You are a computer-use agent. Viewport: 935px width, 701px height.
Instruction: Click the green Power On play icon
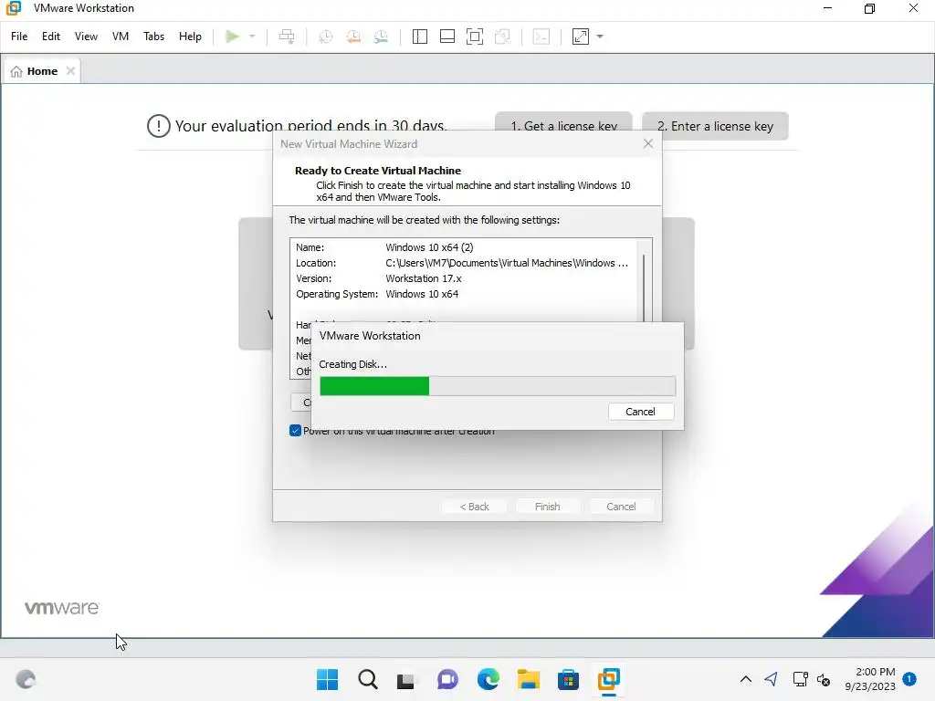pyautogui.click(x=232, y=37)
